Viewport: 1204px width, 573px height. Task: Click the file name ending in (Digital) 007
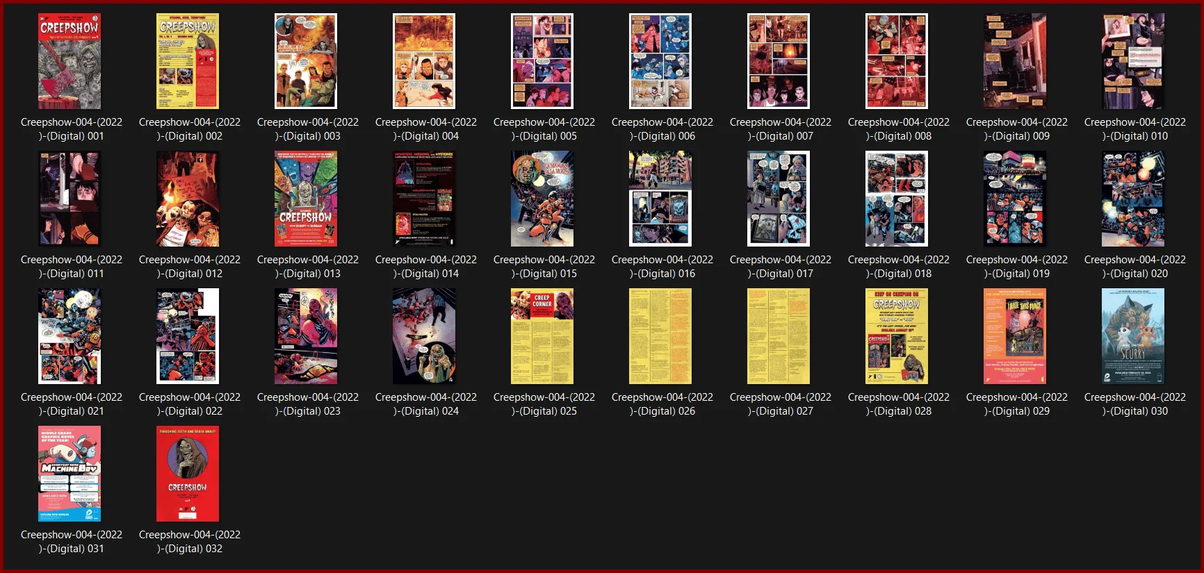coord(781,129)
